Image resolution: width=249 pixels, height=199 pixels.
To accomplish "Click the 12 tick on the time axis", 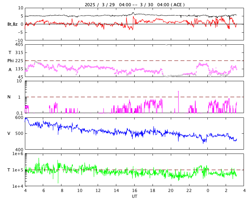I will click(98, 190).
